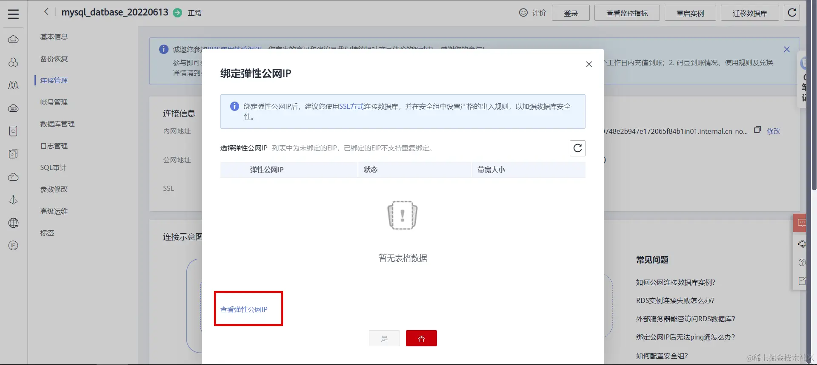The height and width of the screenshot is (365, 817).
Task: Click the 修改 link beside internal address
Action: pyautogui.click(x=774, y=131)
